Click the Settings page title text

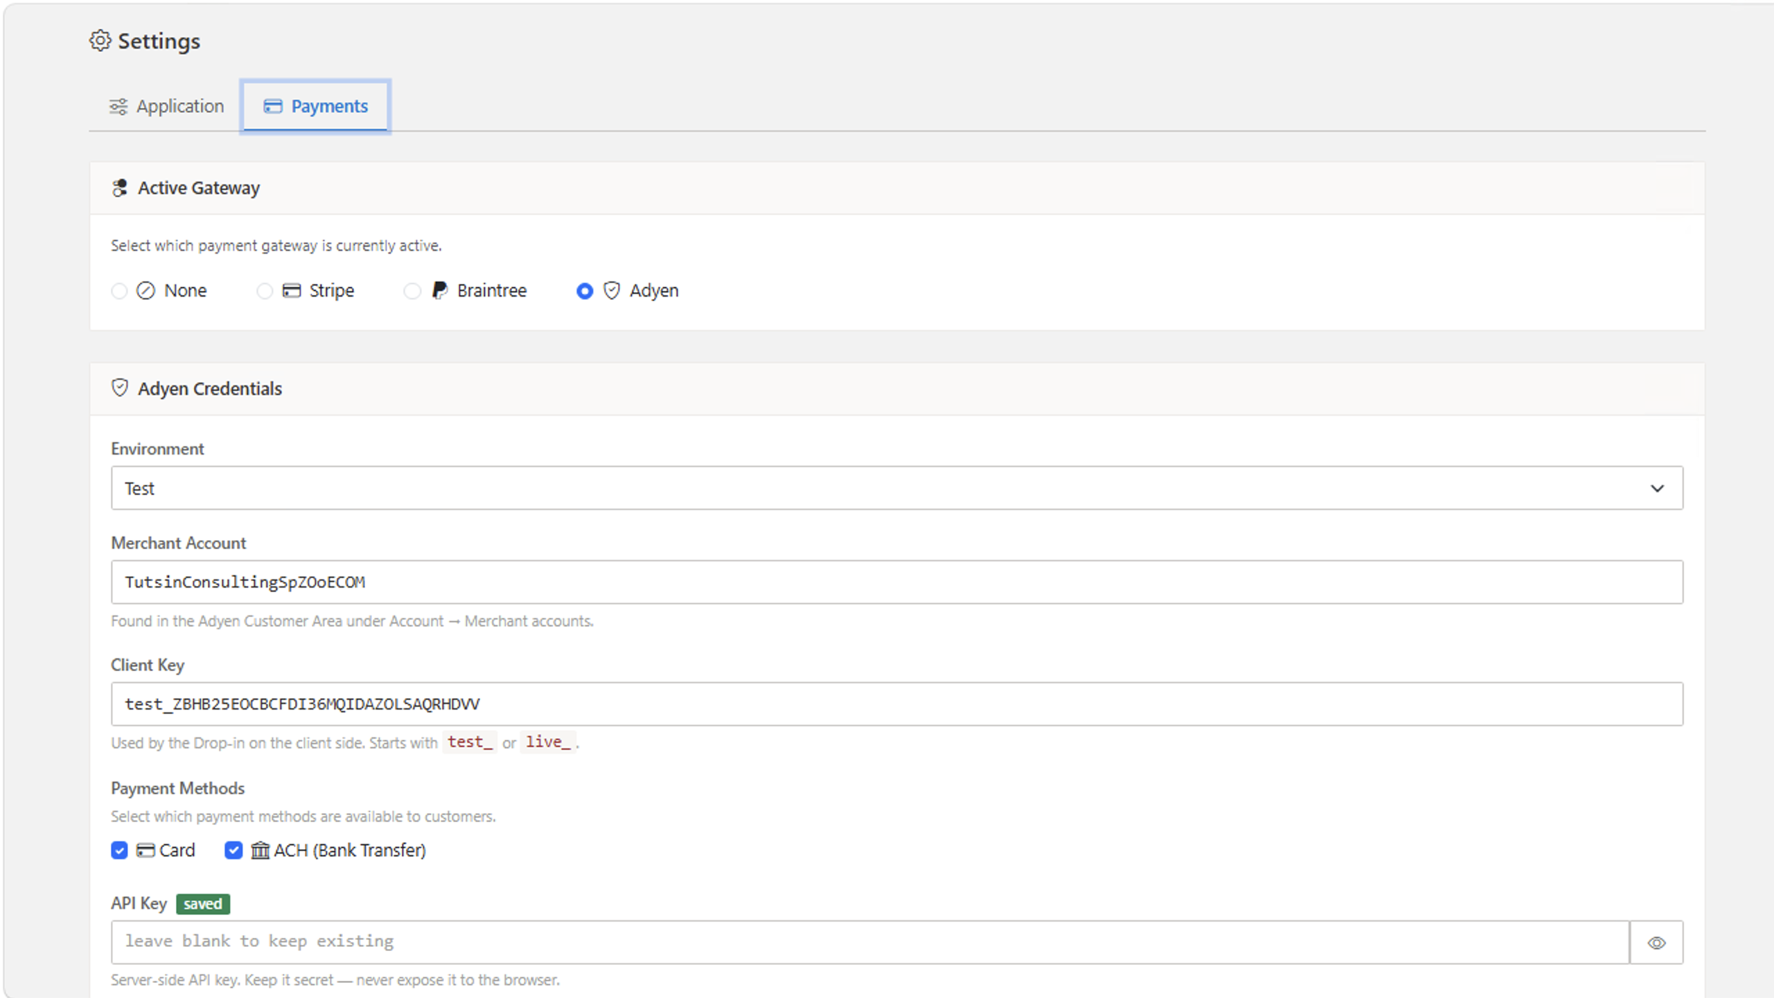coord(159,42)
